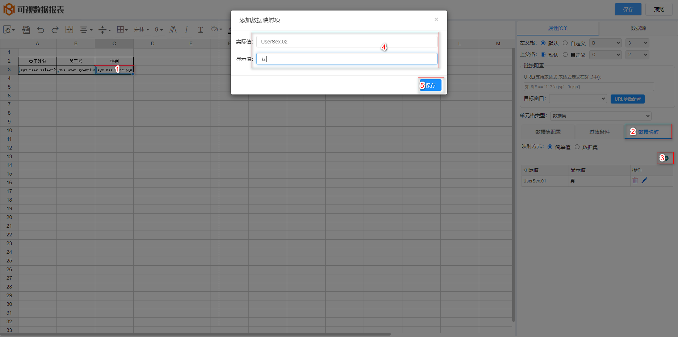Viewport: 678px width, 337px height.
Task: Switch to the 属性[C3] tab
Action: (558, 28)
